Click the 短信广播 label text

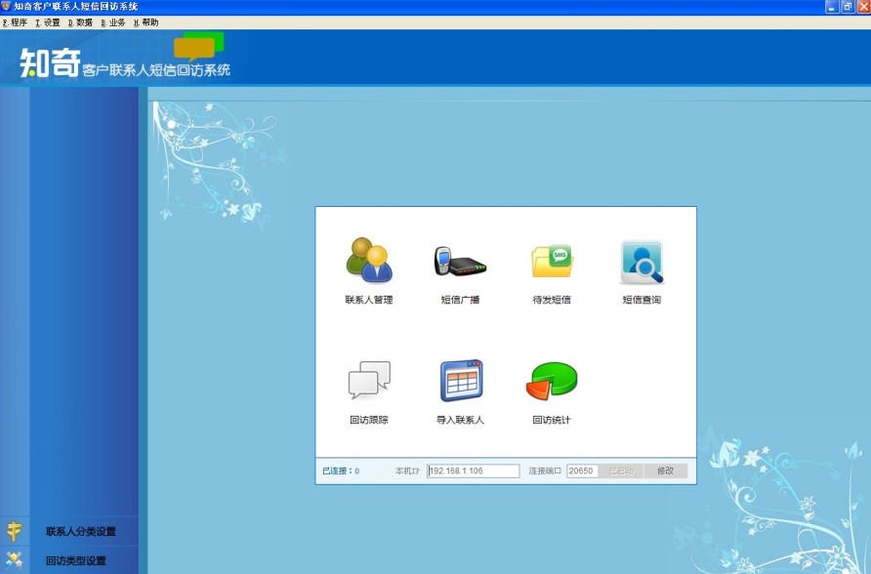[x=460, y=300]
